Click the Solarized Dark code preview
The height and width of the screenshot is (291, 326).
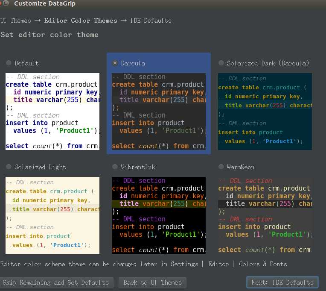pos(265,112)
